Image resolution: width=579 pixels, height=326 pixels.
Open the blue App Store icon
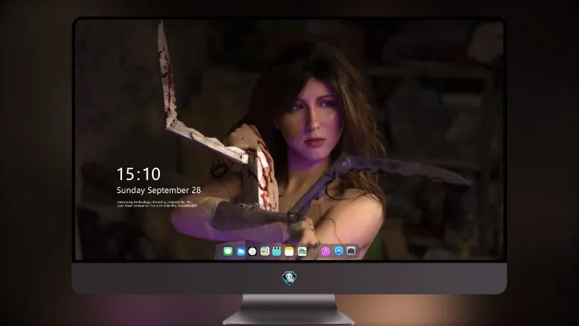(339, 251)
